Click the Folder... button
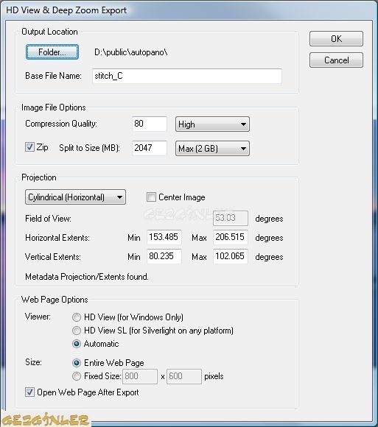The height and width of the screenshot is (427, 378). click(52, 52)
